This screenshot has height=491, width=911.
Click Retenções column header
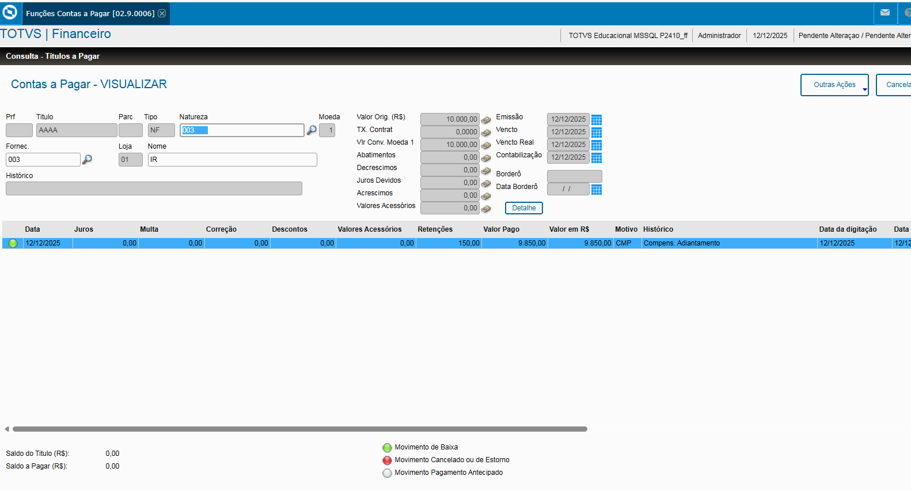point(435,229)
